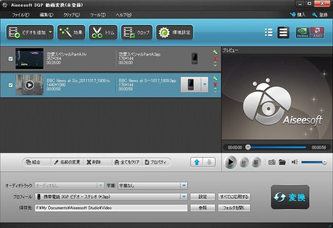The image size is (333, 228).
Task: Open snapshot folder icon
Action: (282, 162)
